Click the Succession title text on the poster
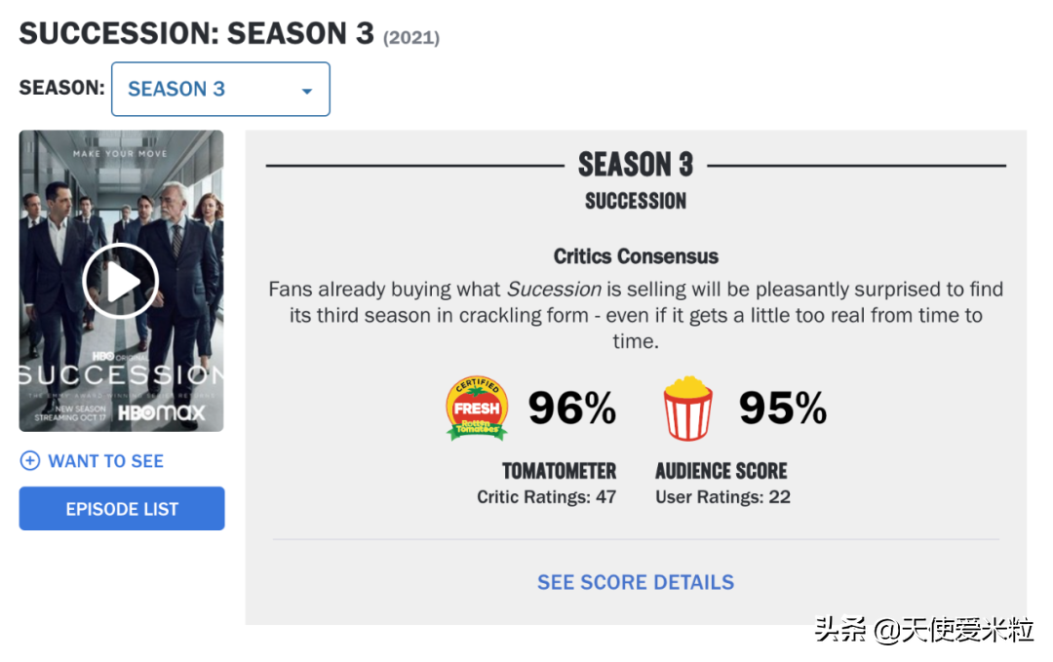The image size is (1053, 662). (121, 375)
